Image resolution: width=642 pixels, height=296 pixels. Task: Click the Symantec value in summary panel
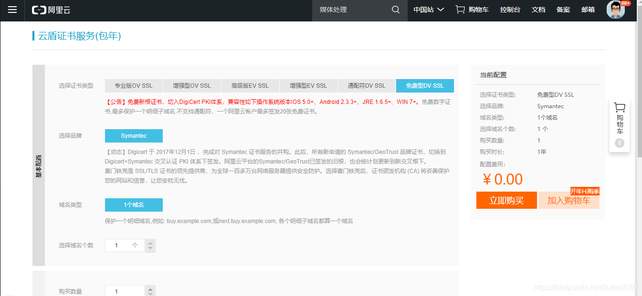pos(550,106)
